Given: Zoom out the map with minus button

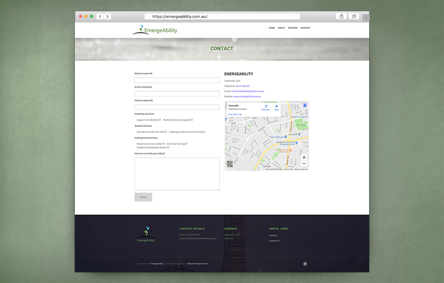Looking at the screenshot, I should [x=304, y=164].
